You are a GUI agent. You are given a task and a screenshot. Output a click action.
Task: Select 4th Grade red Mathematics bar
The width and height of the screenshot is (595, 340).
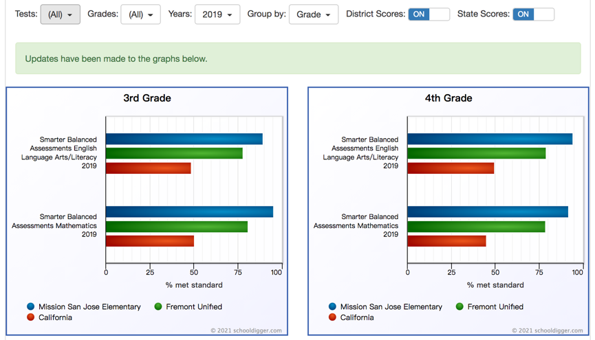tap(446, 241)
